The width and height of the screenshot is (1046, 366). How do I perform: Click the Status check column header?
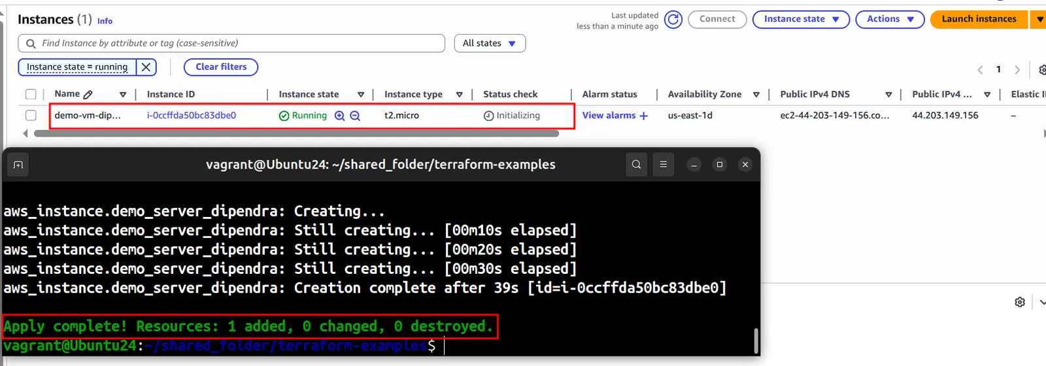point(510,95)
